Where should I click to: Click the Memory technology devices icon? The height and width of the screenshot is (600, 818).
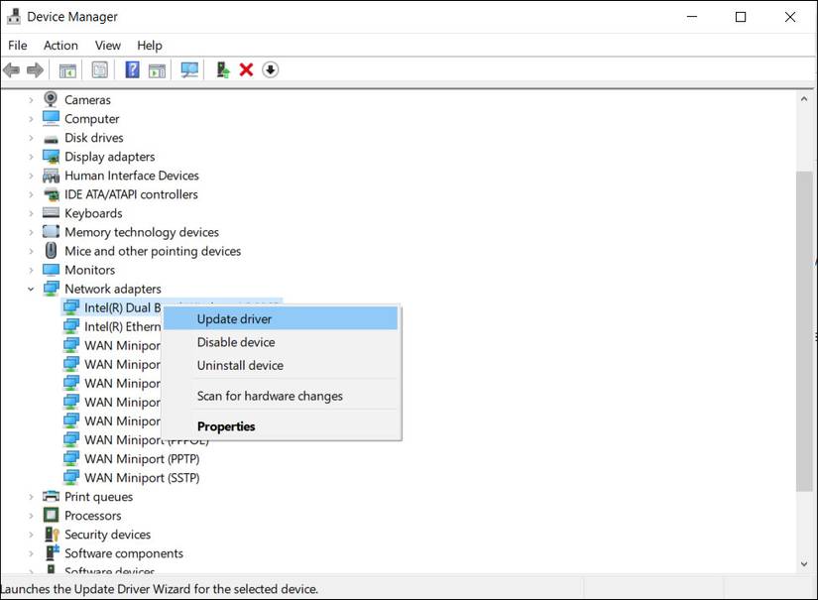pos(51,232)
